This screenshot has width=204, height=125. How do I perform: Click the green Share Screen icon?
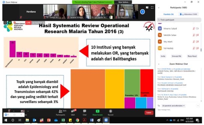97,111
